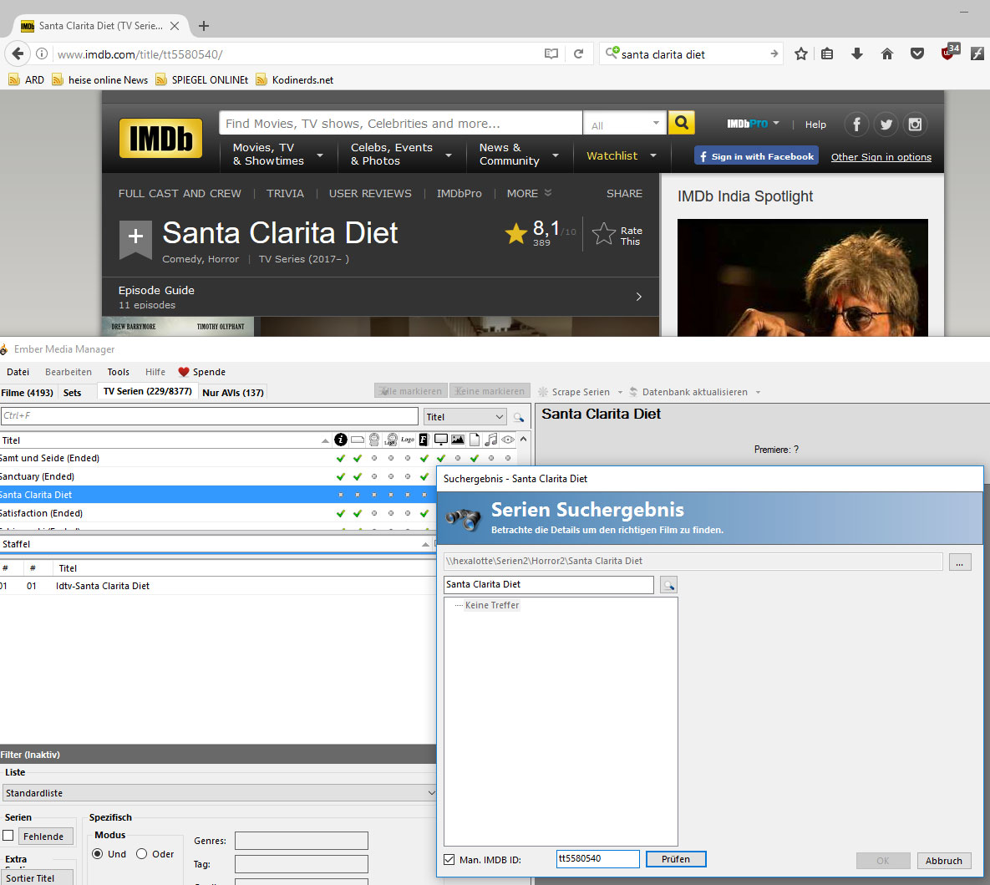Click the Ctrl+F filter input field
The width and height of the screenshot is (990, 885).
210,415
